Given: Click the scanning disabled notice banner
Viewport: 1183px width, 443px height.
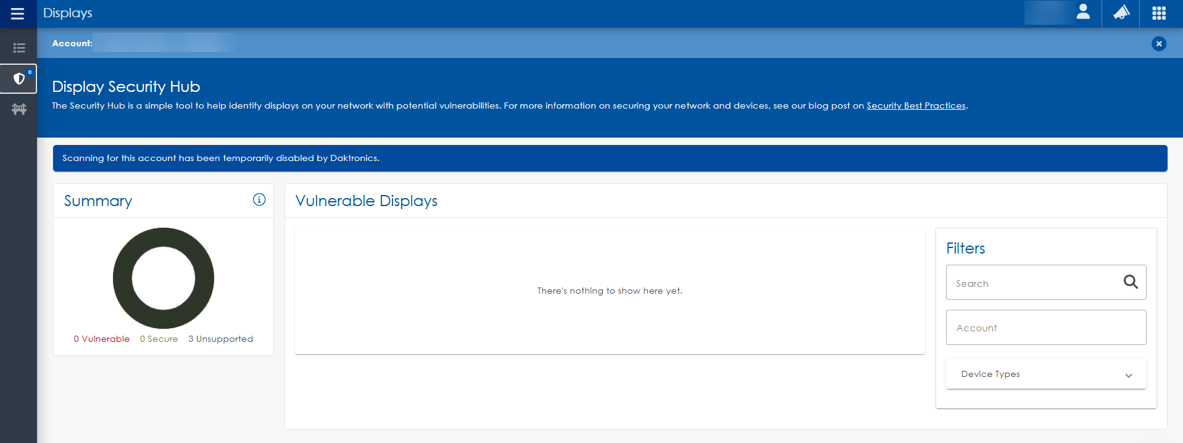Looking at the screenshot, I should [x=610, y=158].
